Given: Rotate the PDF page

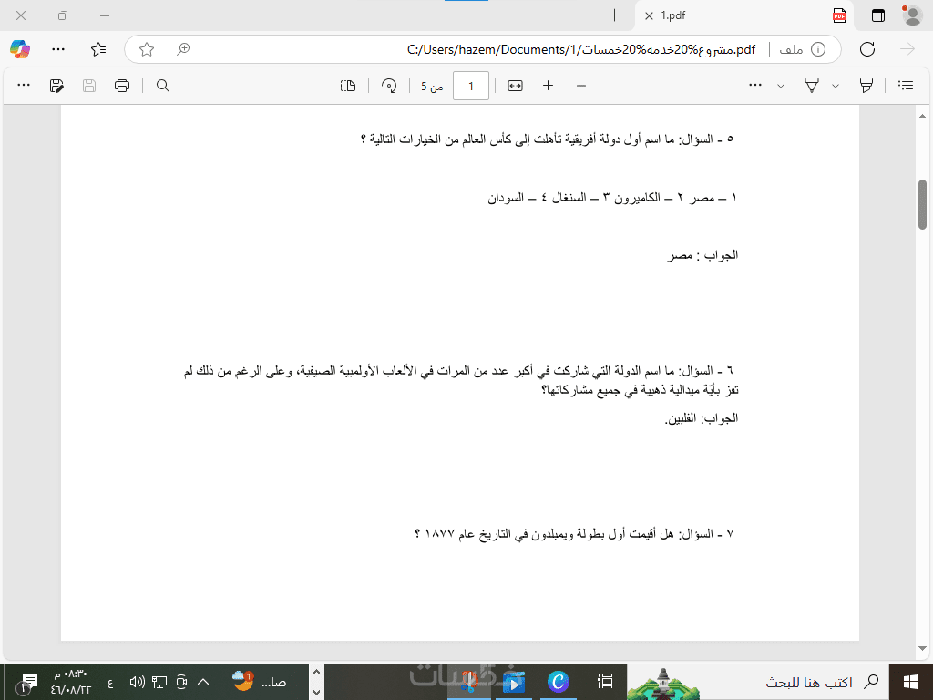Looking at the screenshot, I should click(x=389, y=86).
